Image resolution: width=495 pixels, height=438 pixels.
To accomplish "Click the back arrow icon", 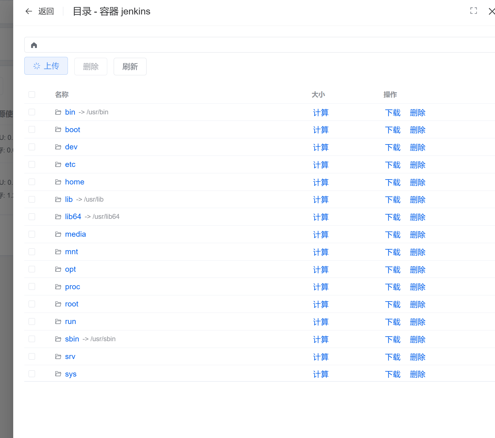I will pos(29,11).
